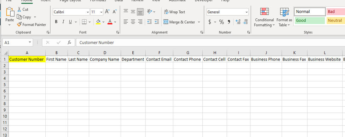Open the Orientation text angle icon

150,12
